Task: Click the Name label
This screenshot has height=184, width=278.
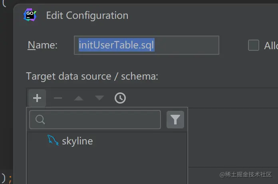Action: (42, 45)
